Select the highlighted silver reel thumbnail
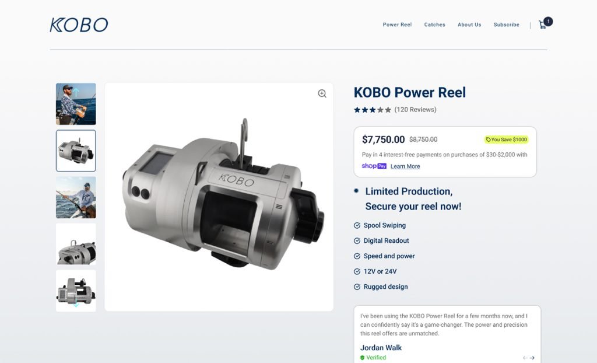The height and width of the screenshot is (363, 597). click(76, 151)
